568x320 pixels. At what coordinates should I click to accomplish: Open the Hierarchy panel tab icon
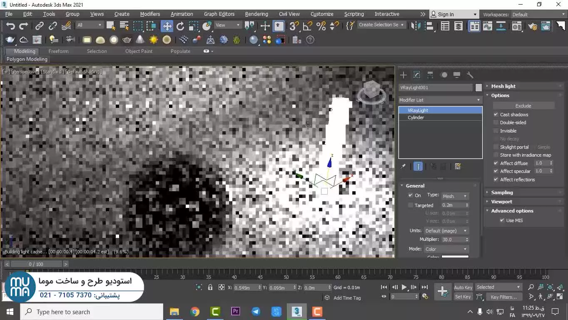pos(430,75)
